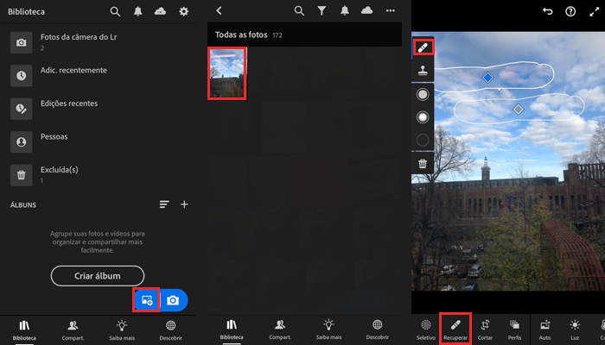Open the Luz adjustment tab
The height and width of the screenshot is (345, 605).
click(575, 328)
